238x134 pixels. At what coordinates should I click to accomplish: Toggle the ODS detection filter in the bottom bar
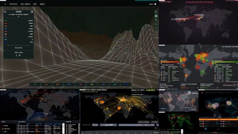[x=46, y=84]
